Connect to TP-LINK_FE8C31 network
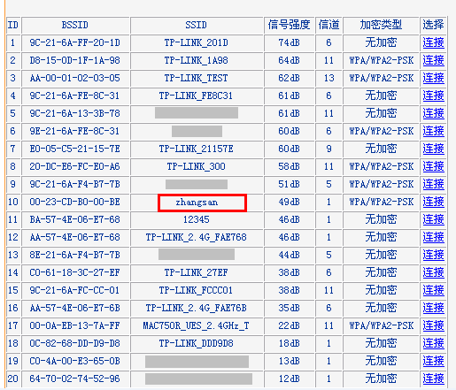 pyautogui.click(x=433, y=96)
